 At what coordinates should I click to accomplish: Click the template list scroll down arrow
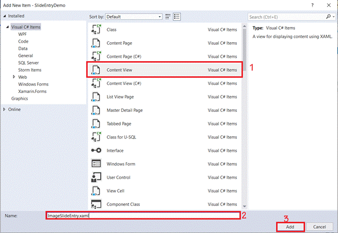[x=244, y=207]
